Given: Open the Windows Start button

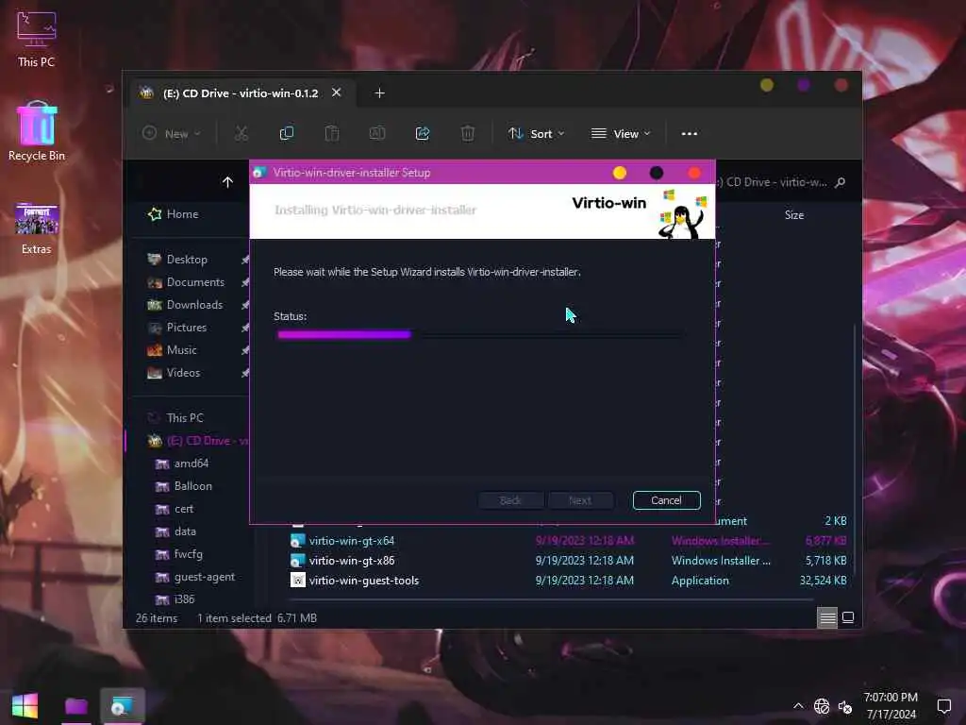Looking at the screenshot, I should 25,705.
